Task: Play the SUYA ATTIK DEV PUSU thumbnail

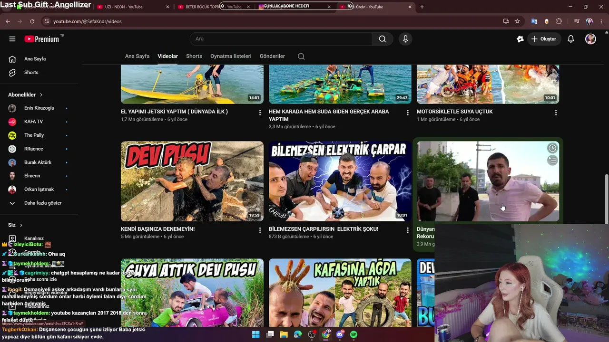Action: click(x=192, y=293)
